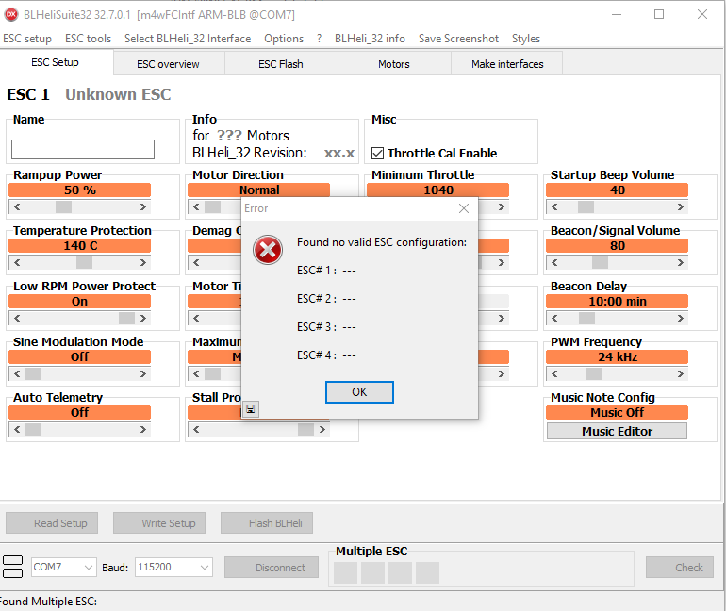
Task: Switch to ESC Flash tab
Action: click(x=281, y=64)
